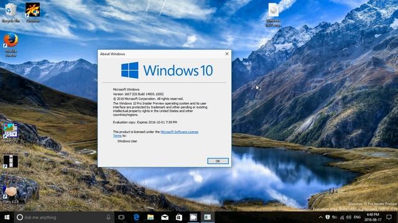Open the Action Center notification icon
Viewport: 398px width, 223px height.
389,217
